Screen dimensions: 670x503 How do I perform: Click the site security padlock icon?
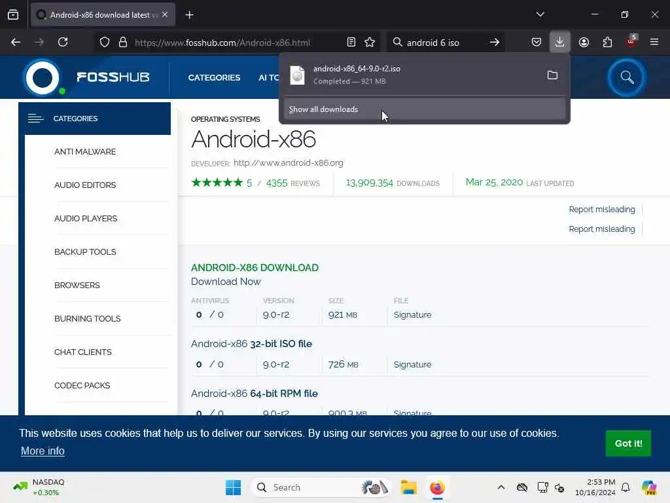click(x=123, y=42)
